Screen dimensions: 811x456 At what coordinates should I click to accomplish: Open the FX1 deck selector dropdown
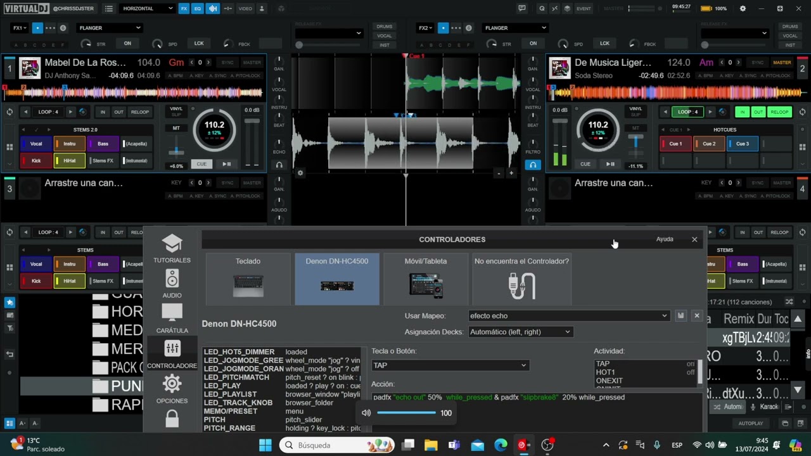tap(20, 28)
